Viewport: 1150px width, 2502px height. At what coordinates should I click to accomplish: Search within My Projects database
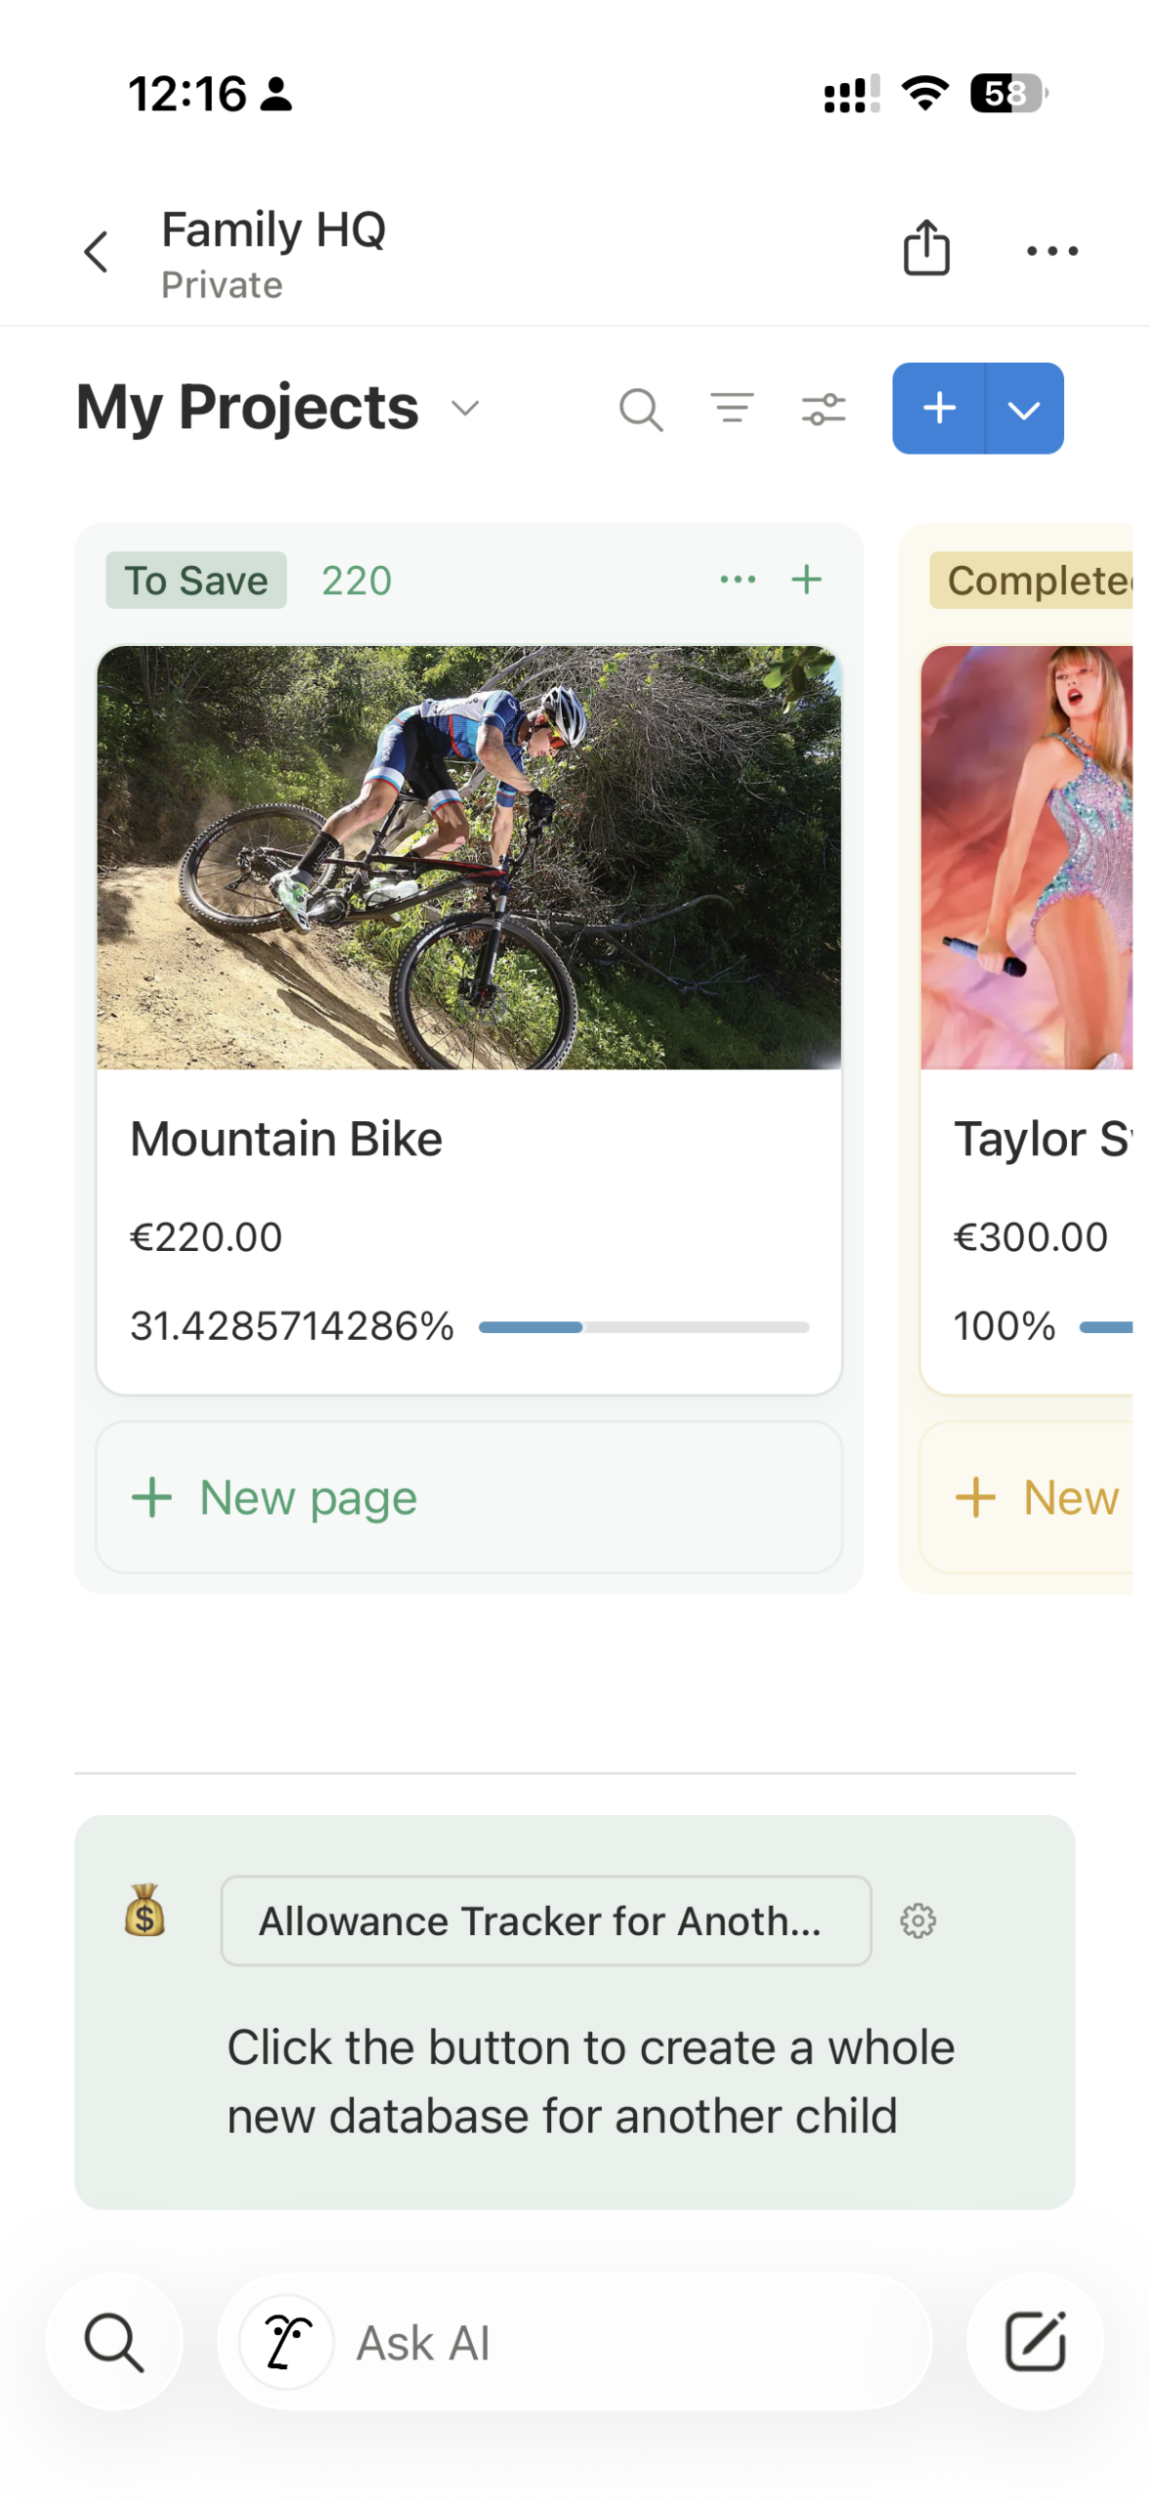(641, 409)
